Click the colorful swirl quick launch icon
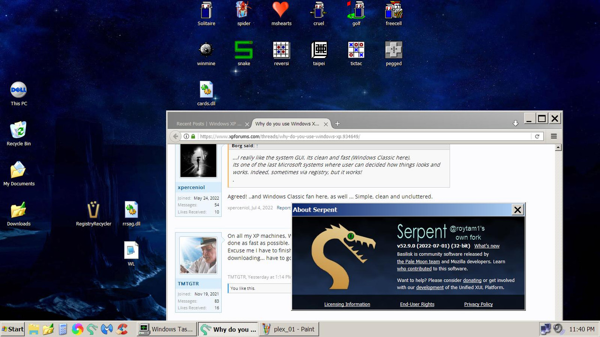This screenshot has height=337, width=600. (77, 329)
